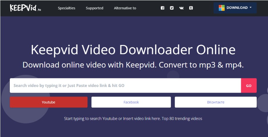The height and width of the screenshot is (137, 268).
Task: Expand the Download dropdown arrow
Action: [250, 8]
